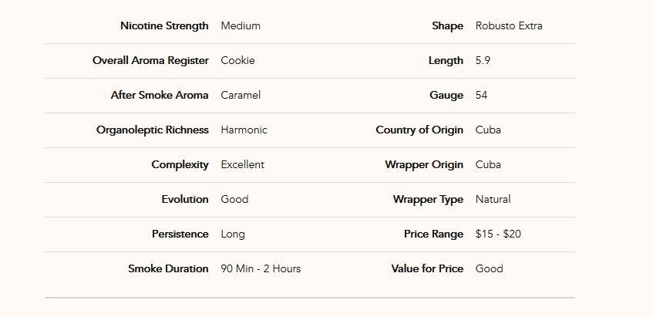Image resolution: width=653 pixels, height=317 pixels.
Task: Select the Cookie aroma value
Action: click(237, 60)
